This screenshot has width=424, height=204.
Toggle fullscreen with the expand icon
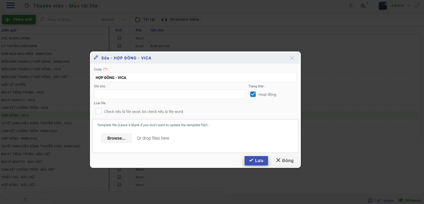(417, 6)
